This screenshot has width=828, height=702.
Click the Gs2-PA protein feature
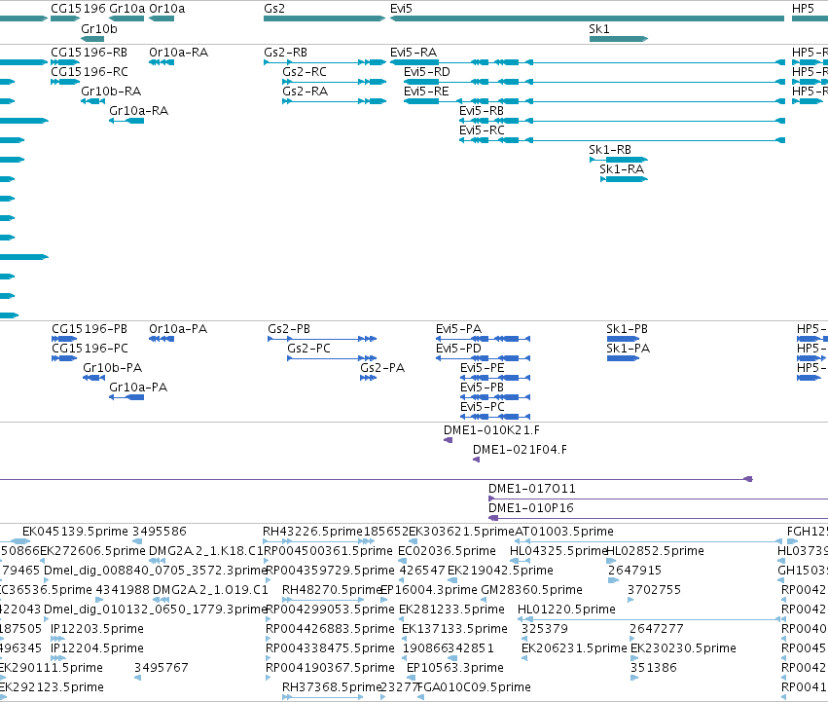[368, 378]
